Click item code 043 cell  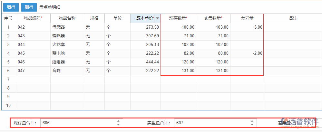33,36
